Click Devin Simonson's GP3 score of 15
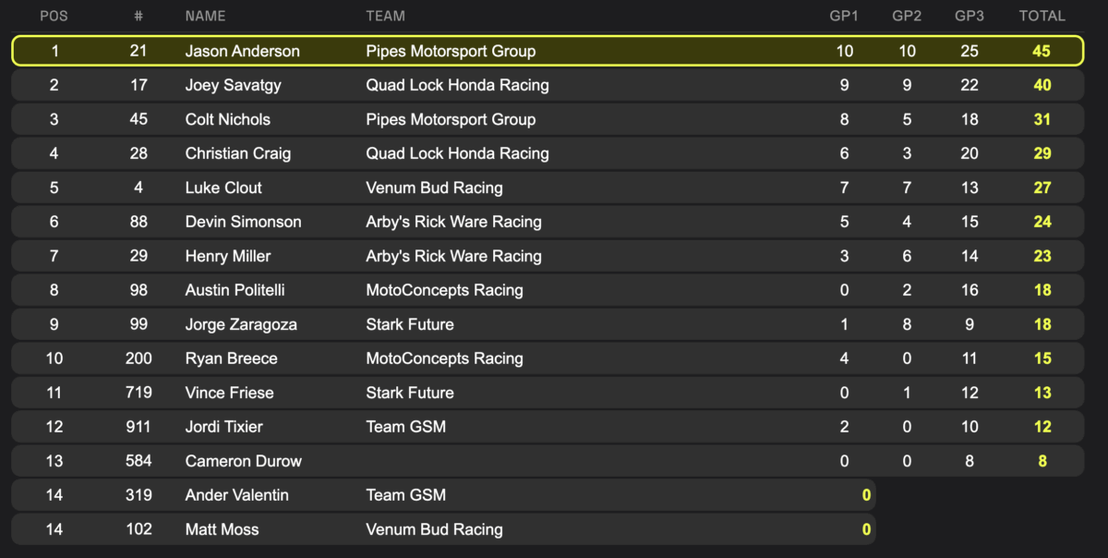The image size is (1108, 558). [969, 223]
